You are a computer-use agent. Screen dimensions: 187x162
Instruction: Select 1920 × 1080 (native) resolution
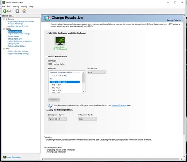(x=65, y=82)
